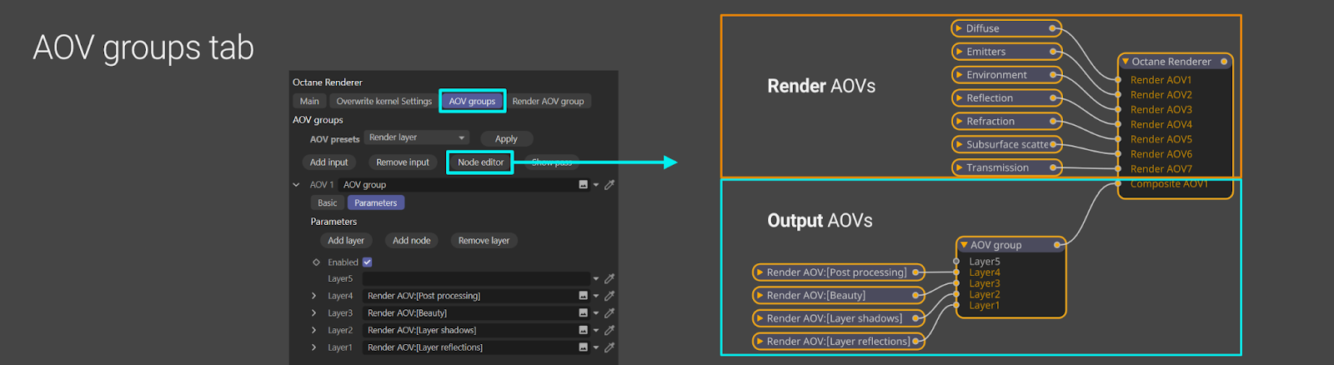Collapse the AOV 1 section chevron
Viewport: 1334px width, 365px height.
296,185
